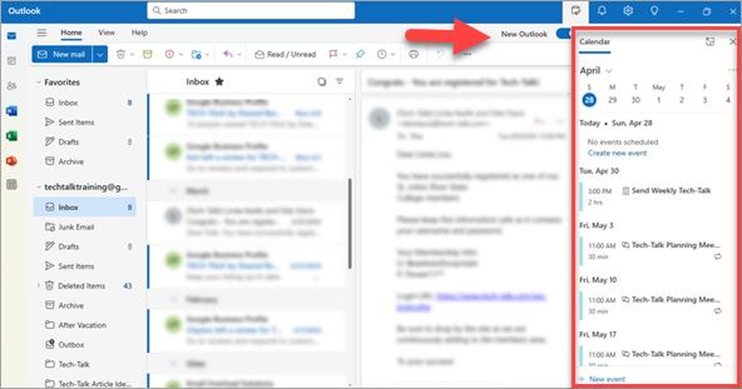Switch to the Home tab

tap(71, 33)
